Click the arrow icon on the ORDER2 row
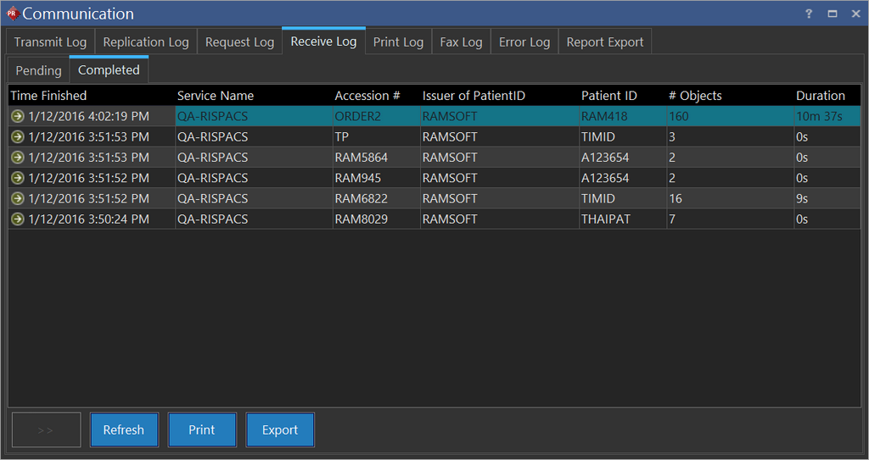869x460 pixels. [17, 116]
